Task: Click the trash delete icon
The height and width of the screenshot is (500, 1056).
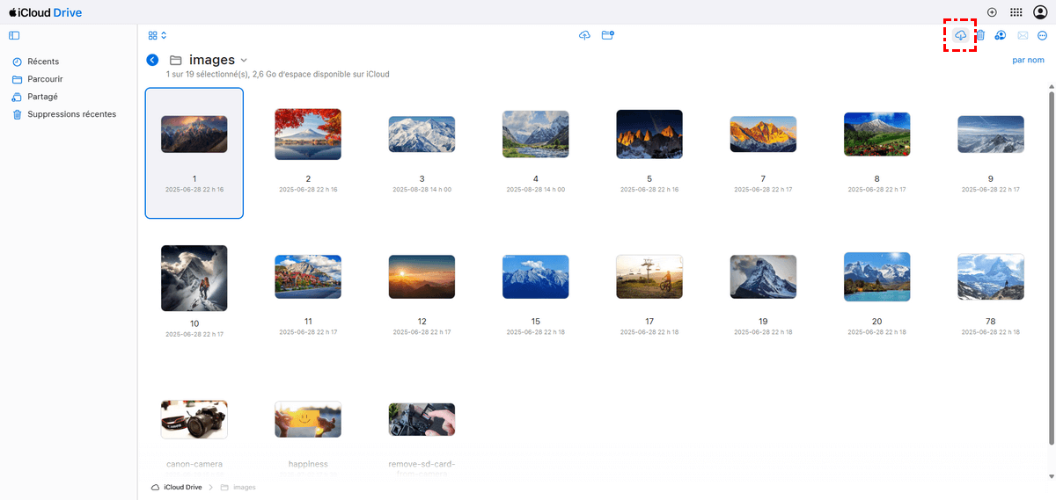Action: tap(980, 35)
